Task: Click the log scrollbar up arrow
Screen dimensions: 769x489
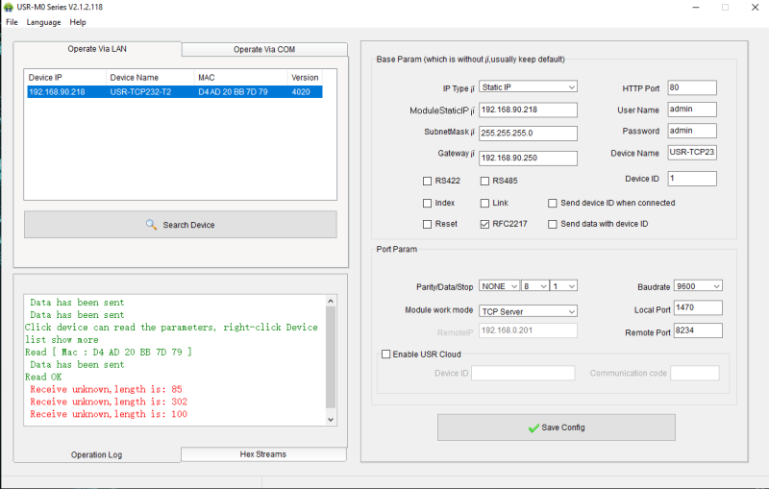Action: [x=331, y=301]
